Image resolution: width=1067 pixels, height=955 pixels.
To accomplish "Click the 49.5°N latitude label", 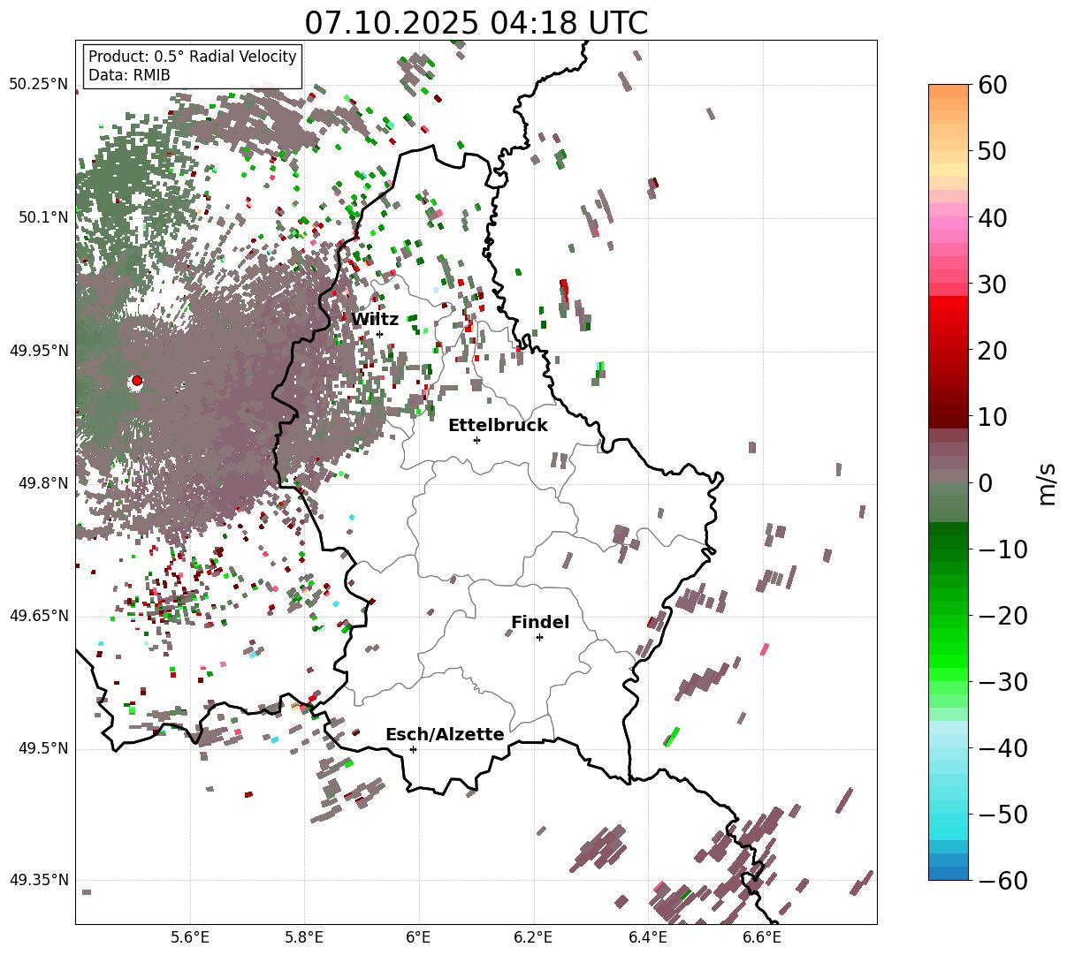I will click(x=42, y=748).
